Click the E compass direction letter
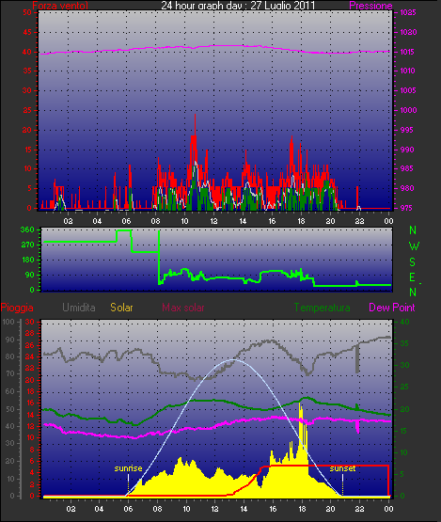Viewport: 441px width, 522px height. (x=413, y=277)
